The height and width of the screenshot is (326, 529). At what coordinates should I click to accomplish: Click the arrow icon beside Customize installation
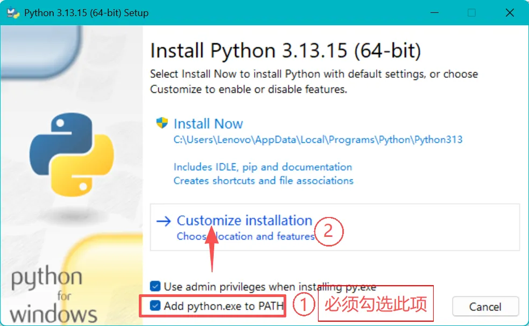[164, 221]
